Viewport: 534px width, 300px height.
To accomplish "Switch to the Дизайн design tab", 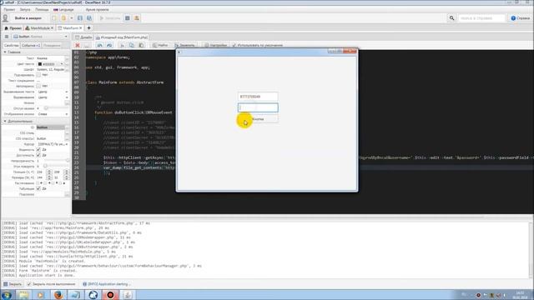I will click(x=83, y=37).
